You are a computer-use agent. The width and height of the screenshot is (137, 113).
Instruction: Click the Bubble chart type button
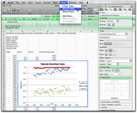tap(34, 19)
